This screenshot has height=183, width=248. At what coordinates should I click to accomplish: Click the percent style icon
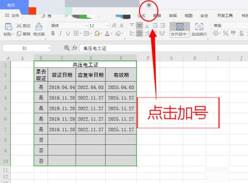pyautogui.click(x=226, y=34)
